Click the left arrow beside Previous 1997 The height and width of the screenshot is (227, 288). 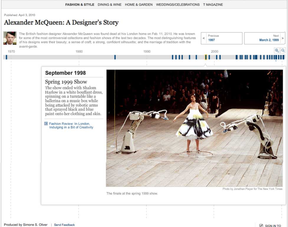(x=203, y=38)
